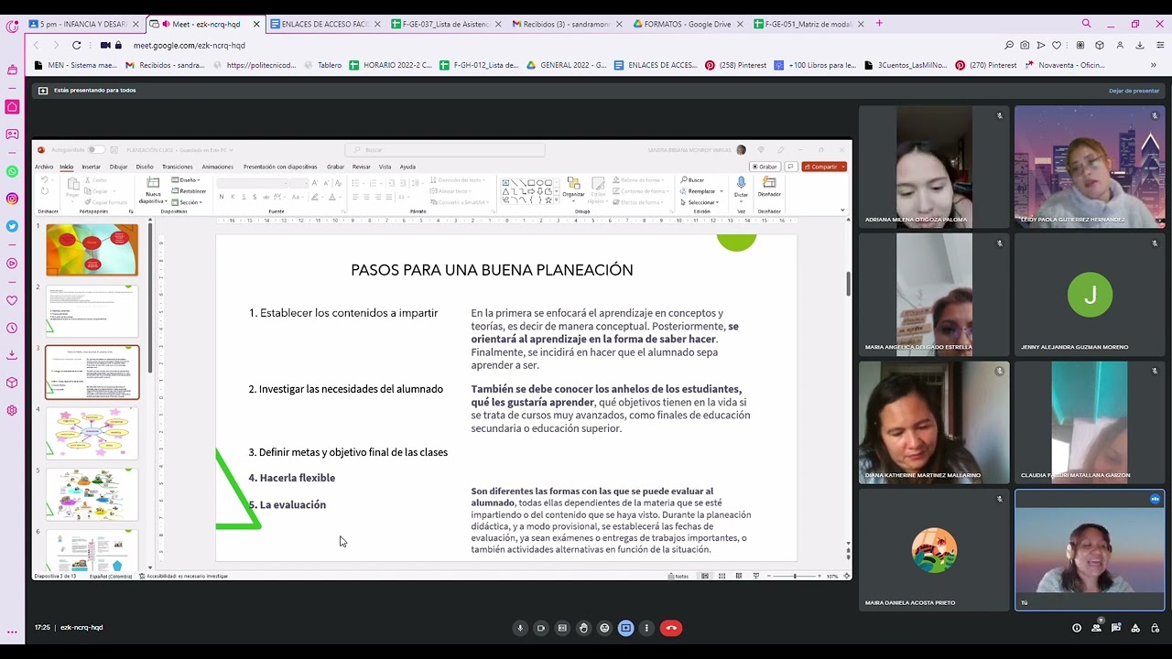
Task: Turn off camera in Meet controls
Action: coord(541,628)
